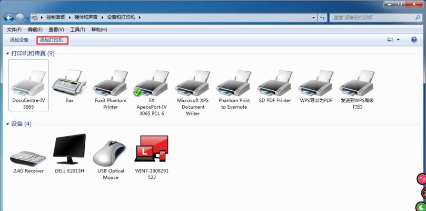
Task: Expand arrow after 控制面板 in breadcrumb
Action: 70,17
